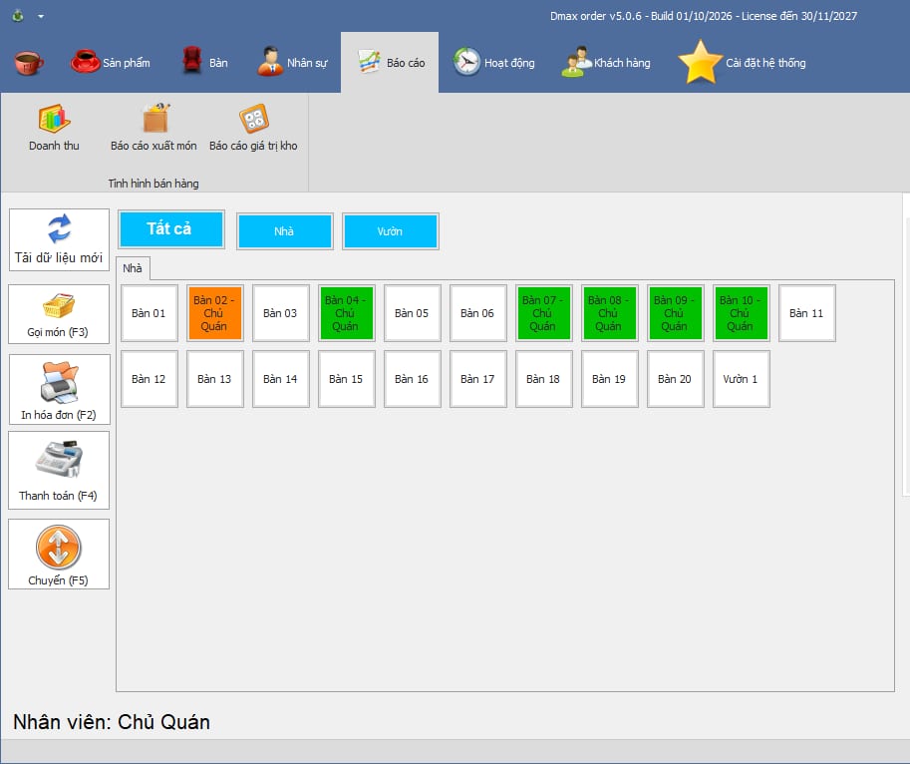The width and height of the screenshot is (910, 764).
Task: Select the green Bàn 07 table
Action: pyautogui.click(x=544, y=313)
